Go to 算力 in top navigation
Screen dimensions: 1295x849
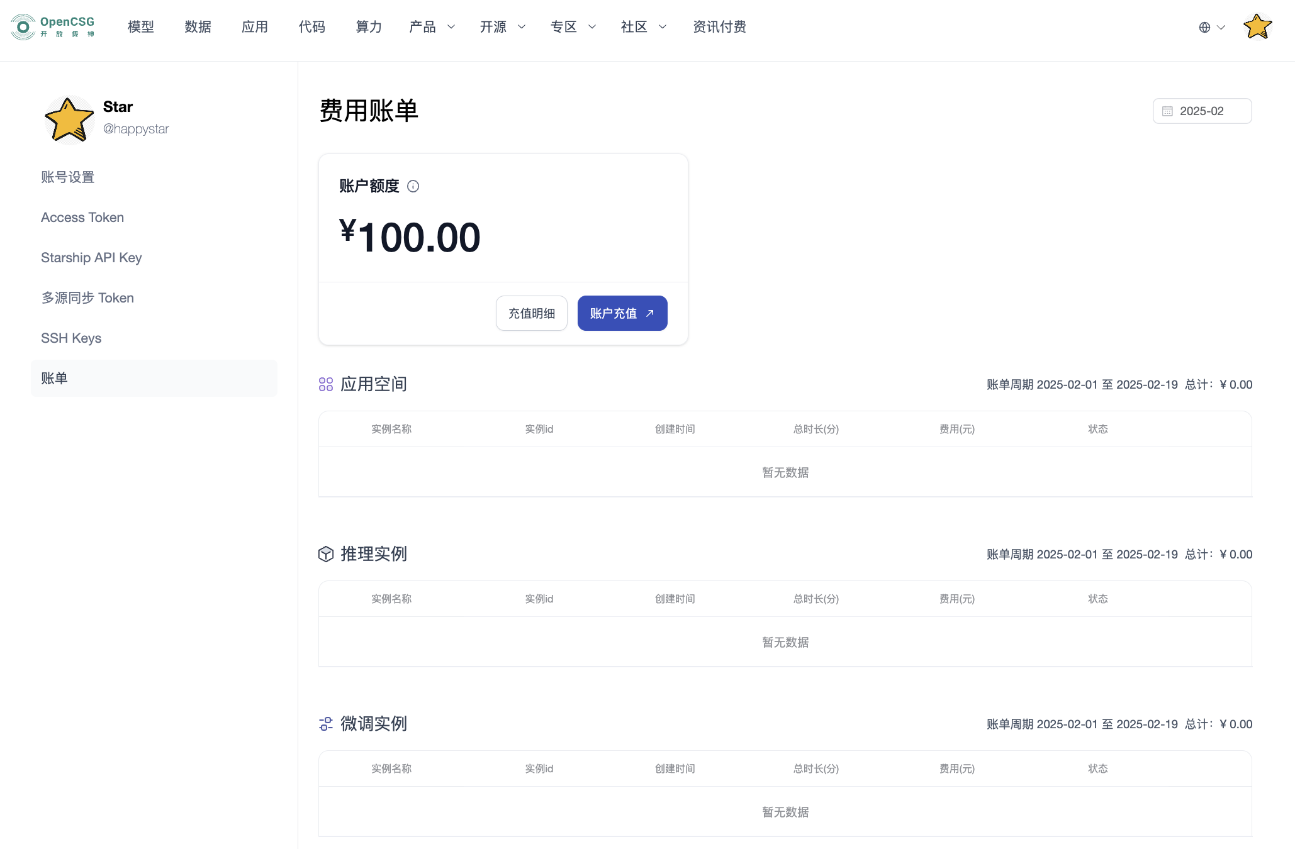pyautogui.click(x=369, y=27)
